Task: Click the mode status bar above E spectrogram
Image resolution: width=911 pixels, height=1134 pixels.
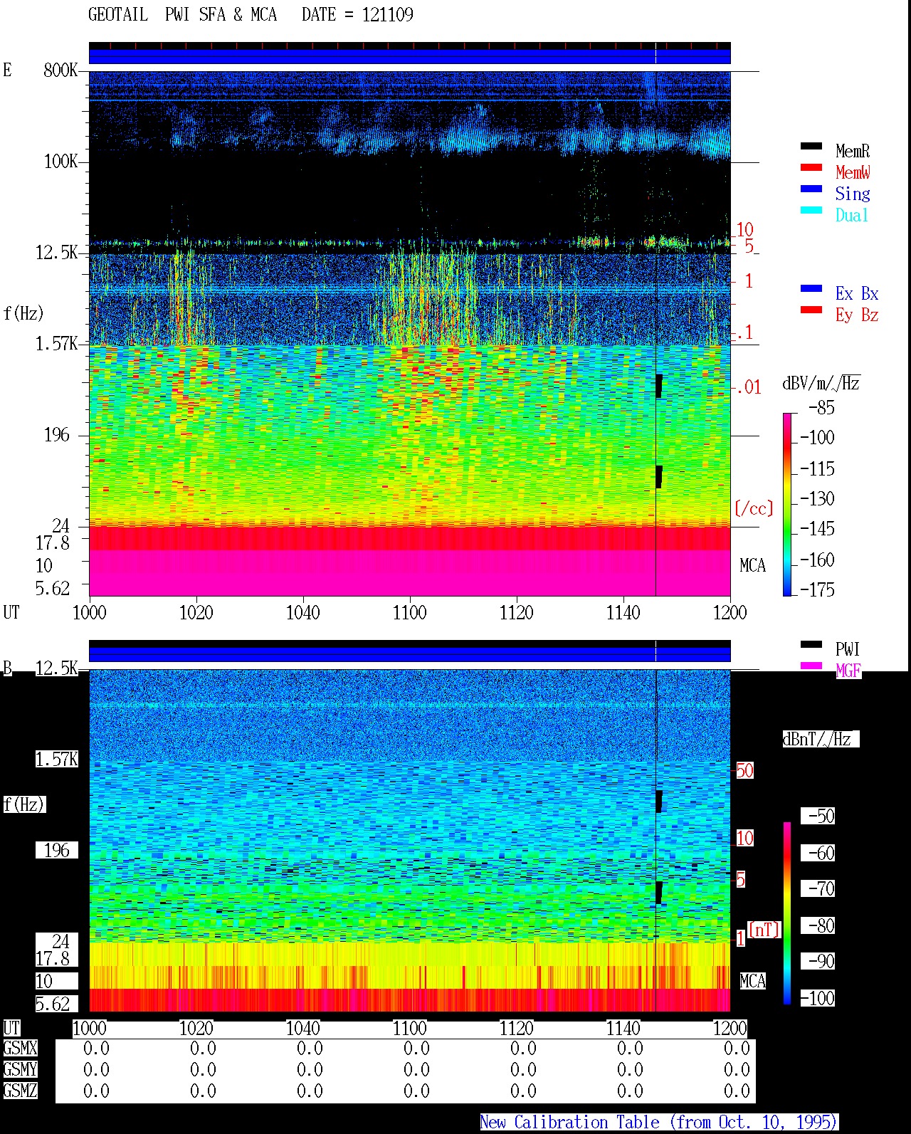Action: click(x=409, y=53)
